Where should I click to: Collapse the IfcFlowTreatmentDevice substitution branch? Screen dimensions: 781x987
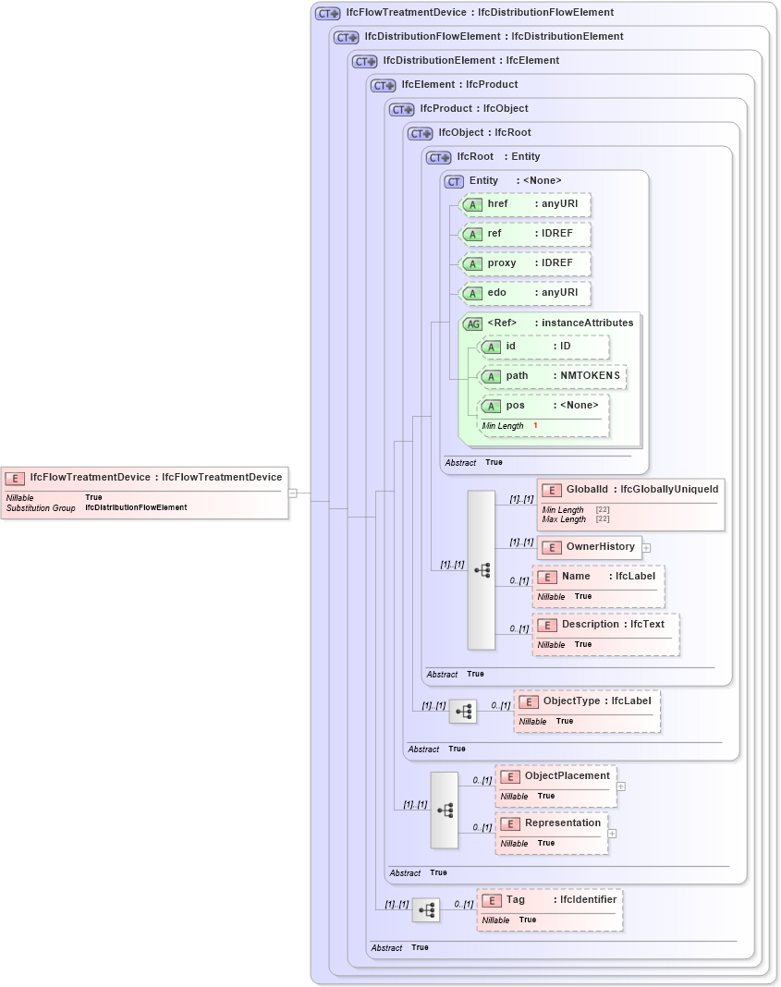[292, 493]
